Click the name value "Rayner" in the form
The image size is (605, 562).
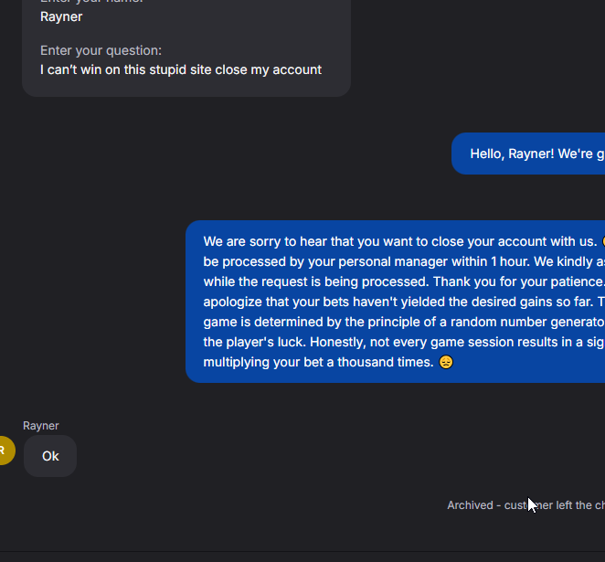(x=61, y=16)
